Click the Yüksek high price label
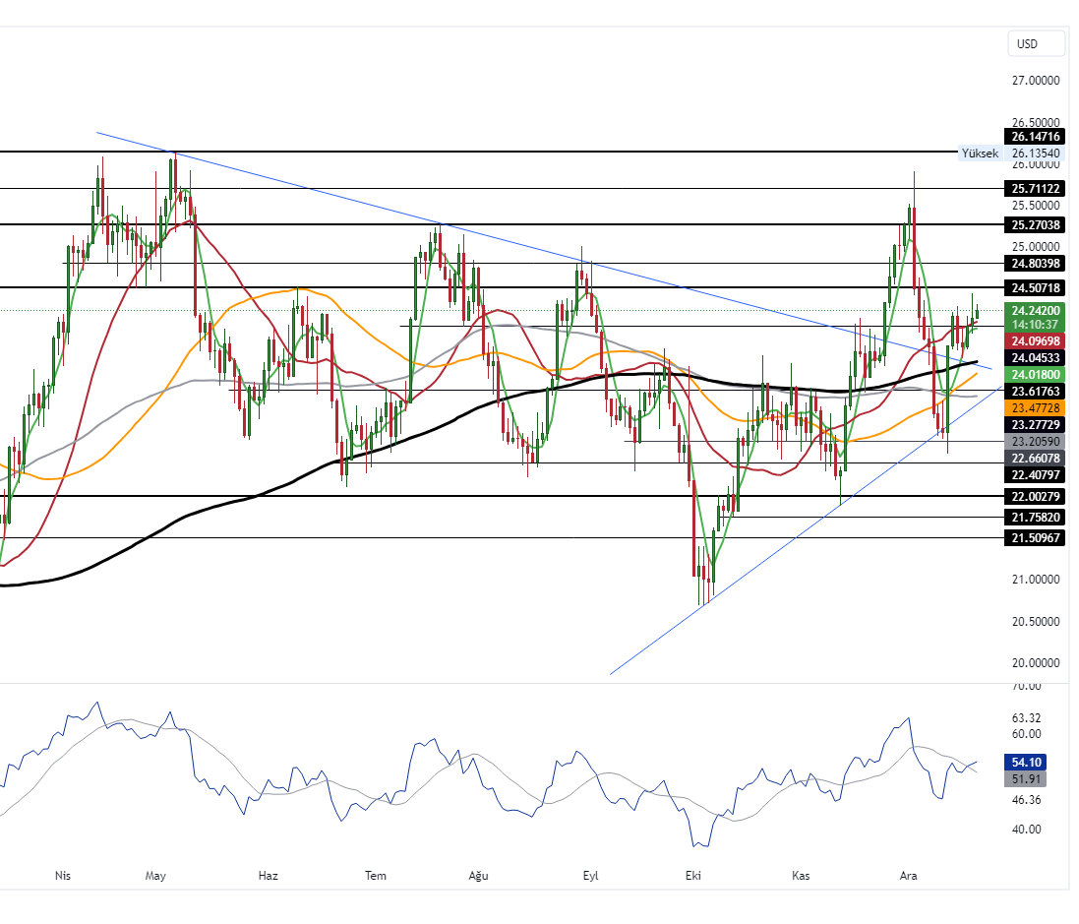This screenshot has height=924, width=1079. click(980, 154)
